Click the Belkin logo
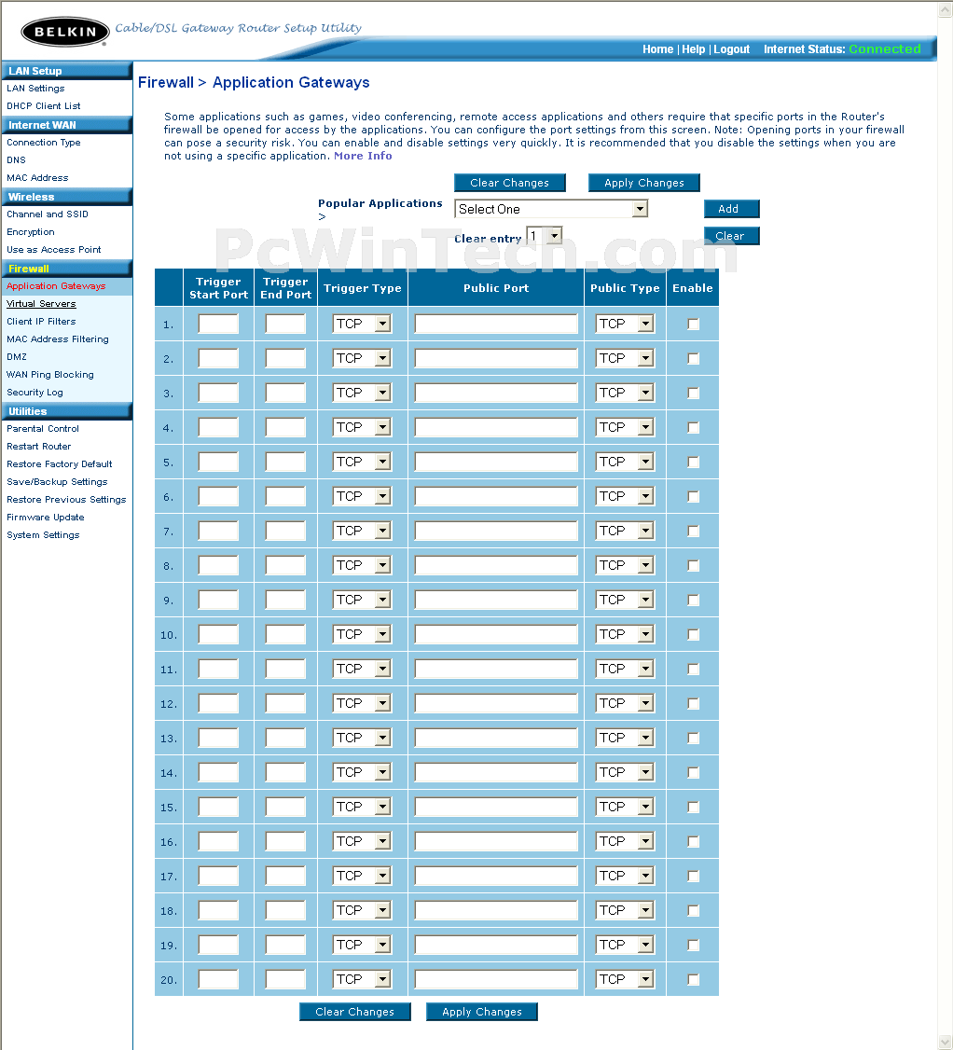The image size is (953, 1050). pyautogui.click(x=65, y=32)
